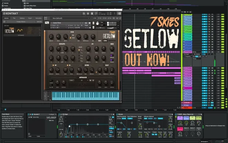This screenshot has width=228, height=143.
Task: Click the 01-16 rack page button
Action: tap(95, 18)
